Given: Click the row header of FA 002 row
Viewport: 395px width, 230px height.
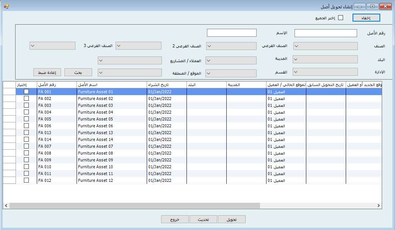Looking at the screenshot, I should tap(9, 99).
